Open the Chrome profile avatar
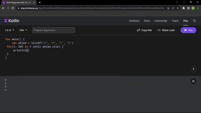The image size is (201, 113). pos(193,8)
